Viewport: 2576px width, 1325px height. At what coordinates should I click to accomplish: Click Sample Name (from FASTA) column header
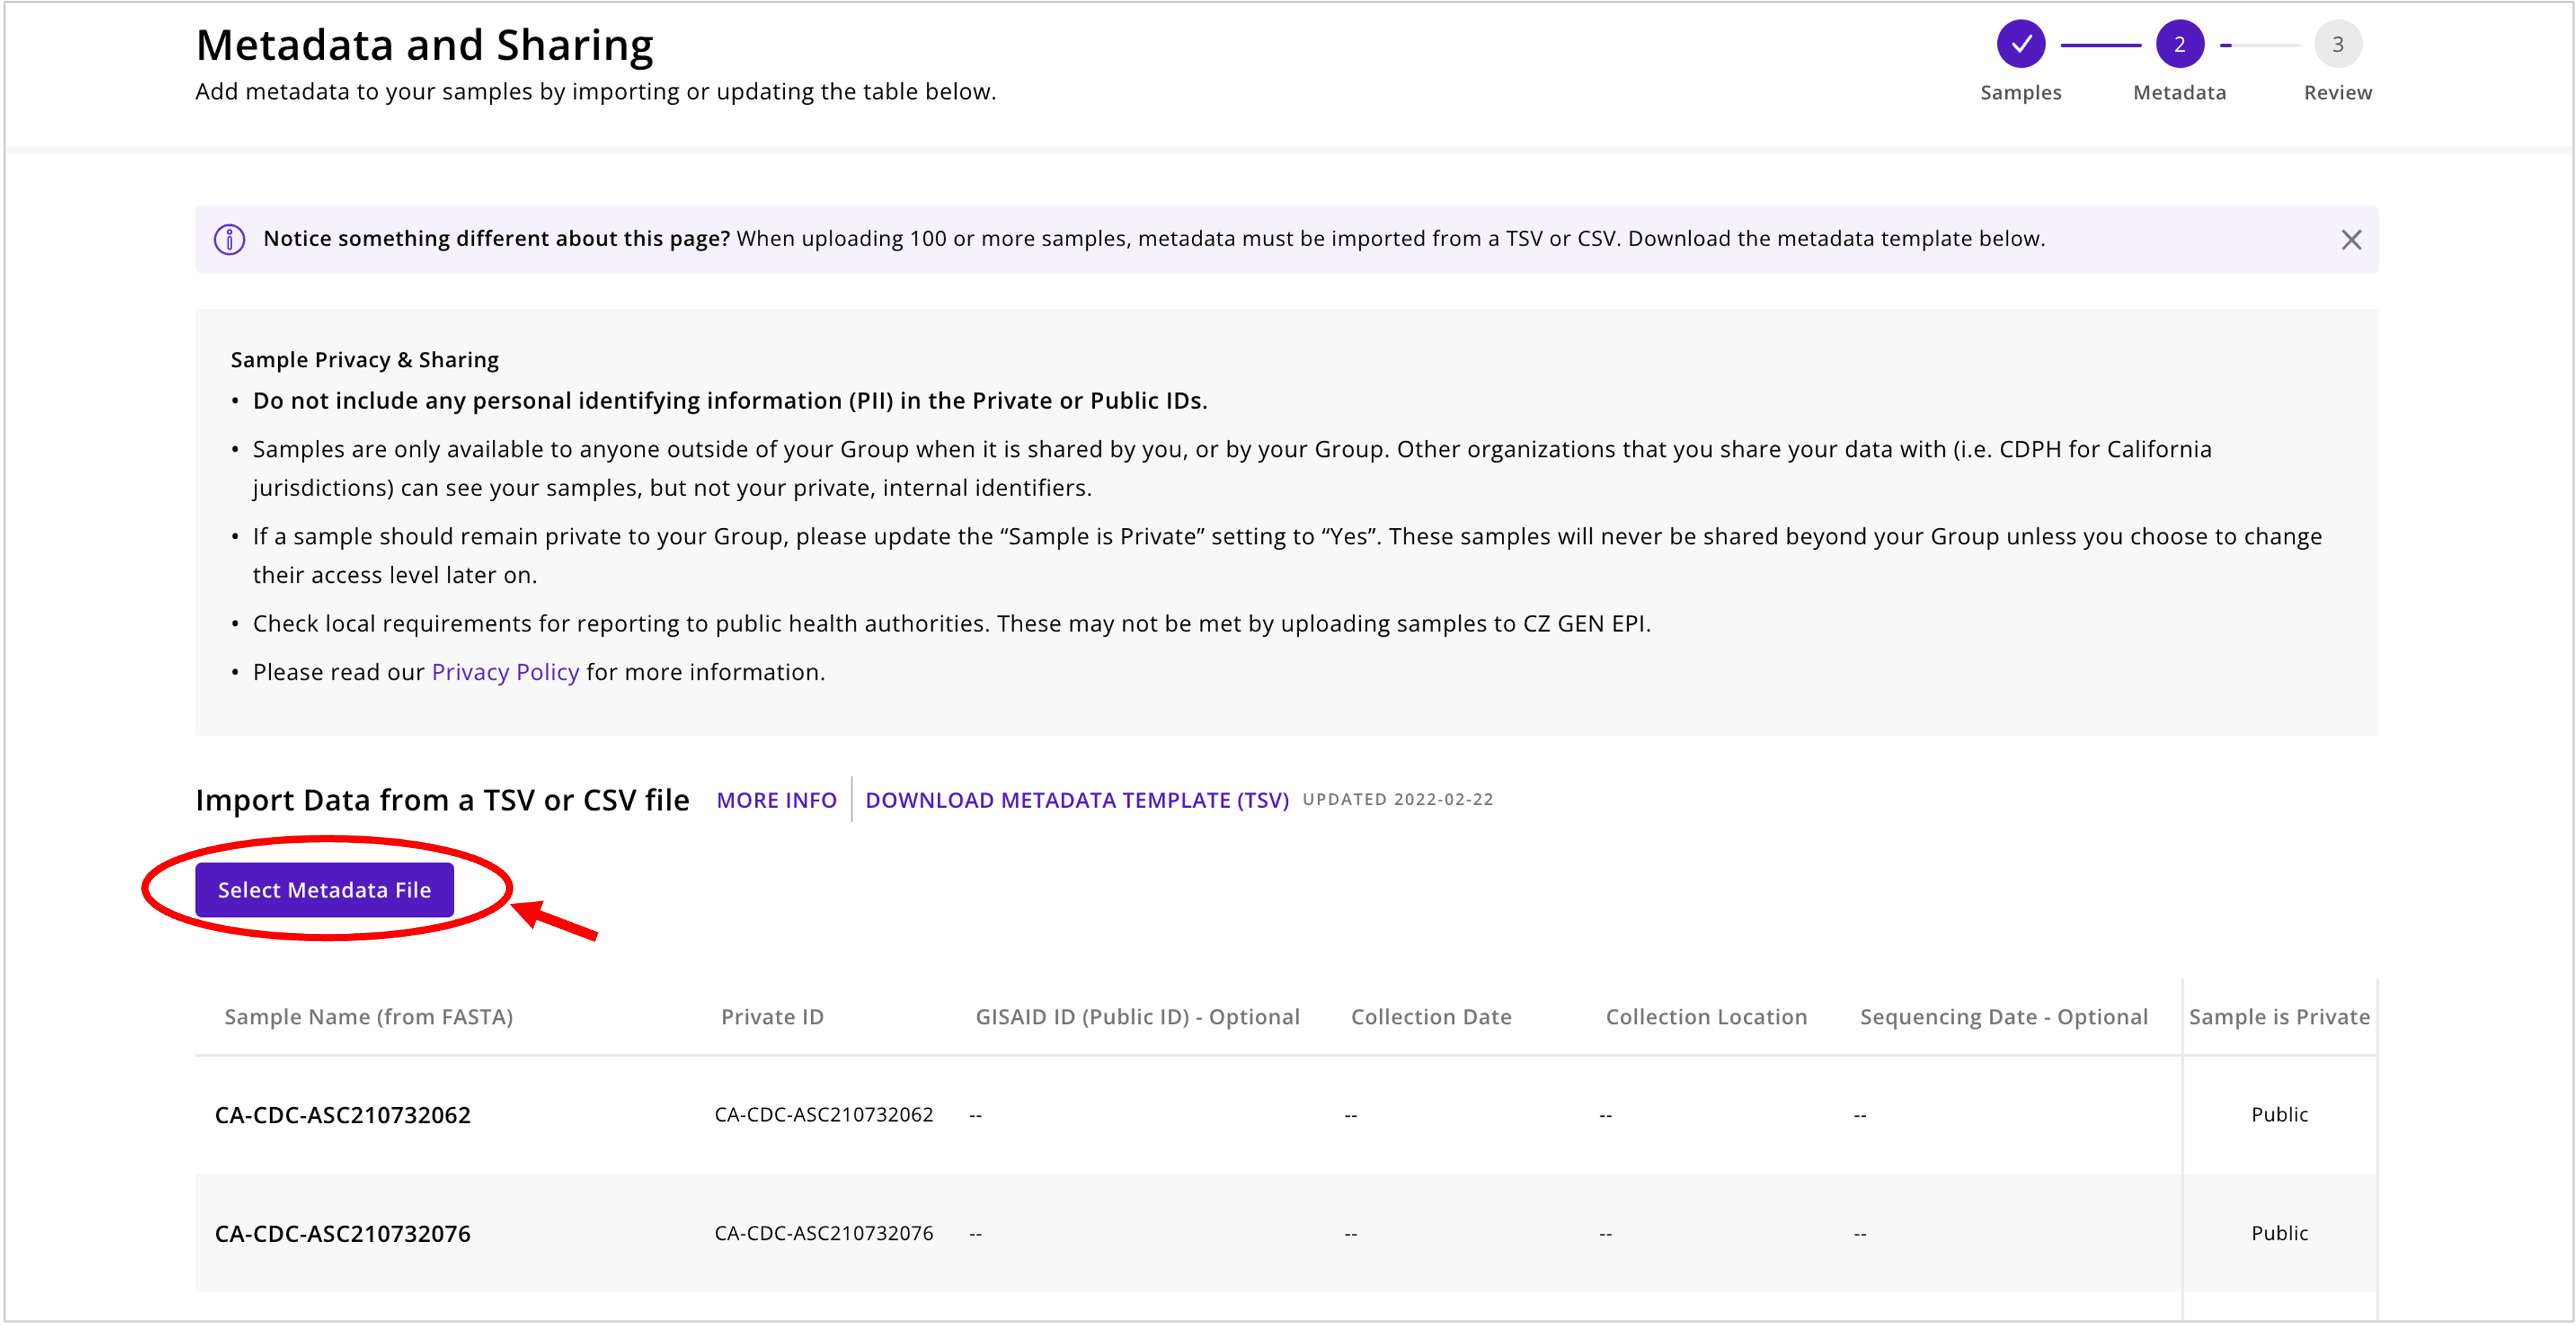coord(368,1017)
